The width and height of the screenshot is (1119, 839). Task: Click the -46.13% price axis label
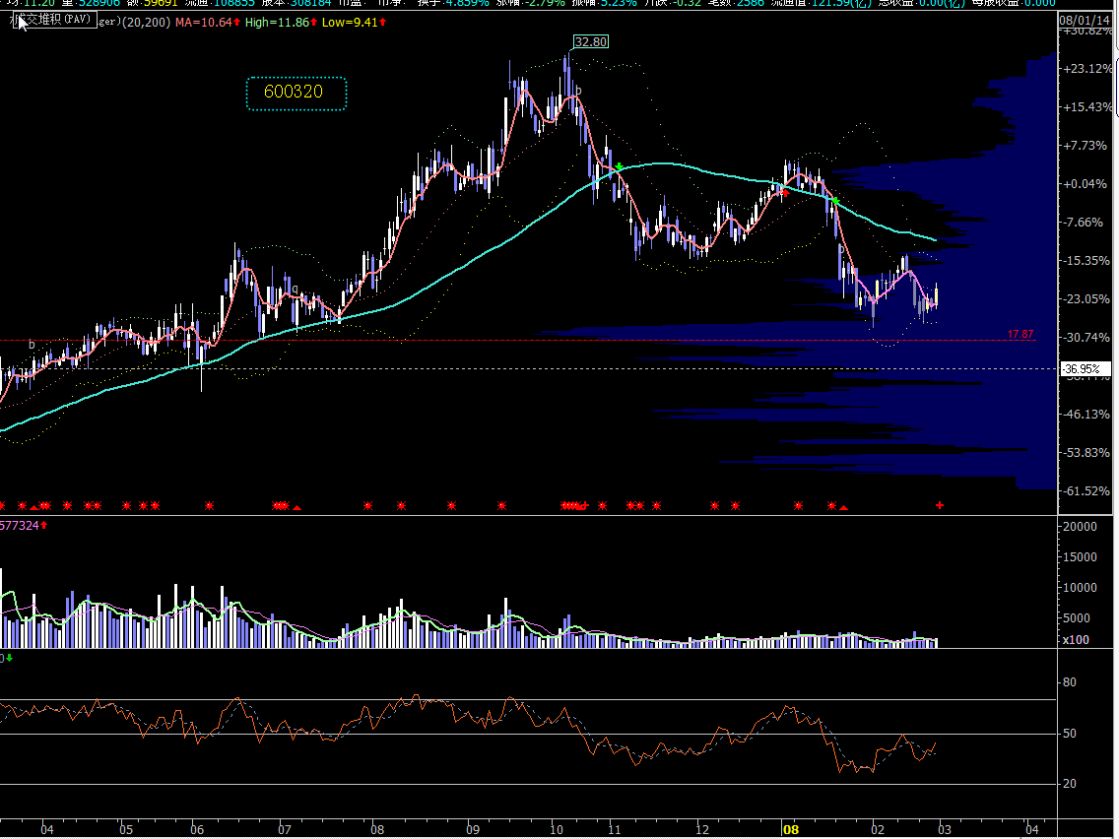(x=1087, y=415)
